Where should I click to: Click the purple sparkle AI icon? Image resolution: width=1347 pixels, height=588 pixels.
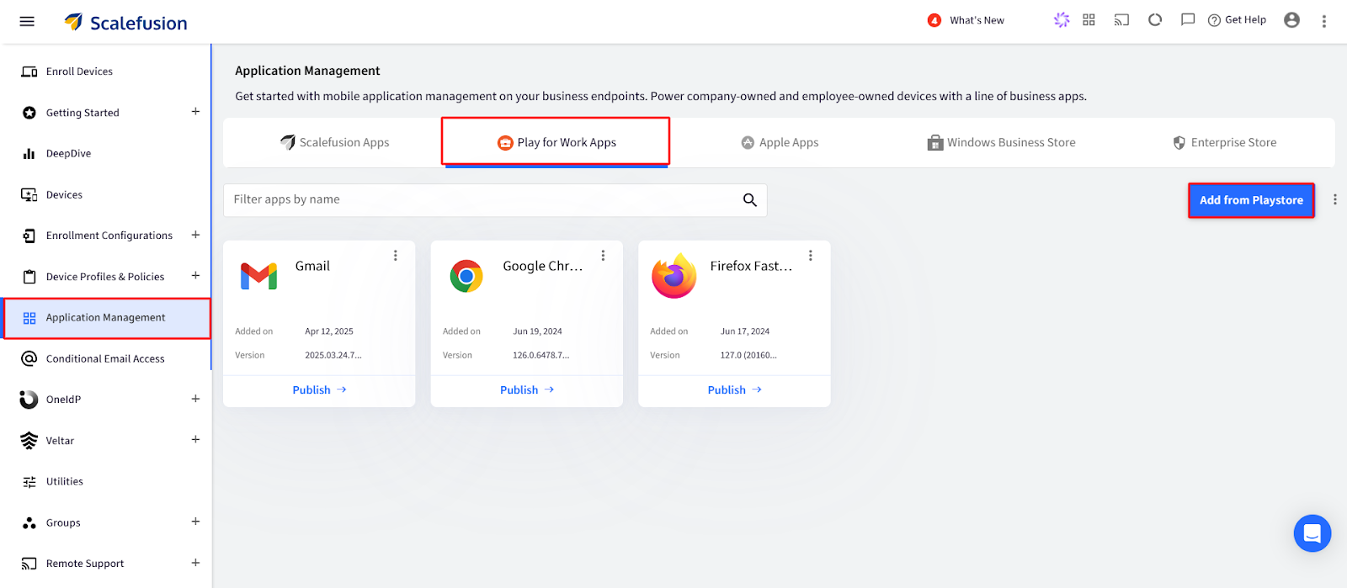(1062, 20)
